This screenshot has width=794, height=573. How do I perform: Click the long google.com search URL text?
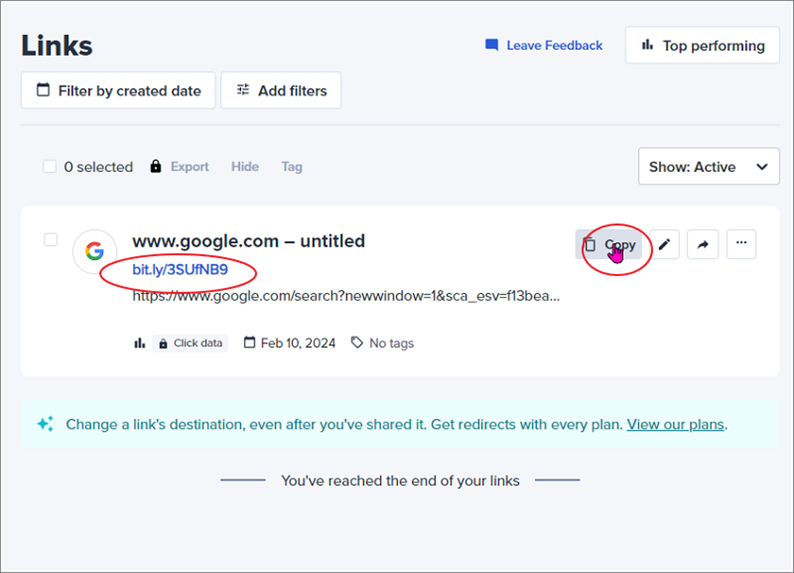pyautogui.click(x=346, y=296)
